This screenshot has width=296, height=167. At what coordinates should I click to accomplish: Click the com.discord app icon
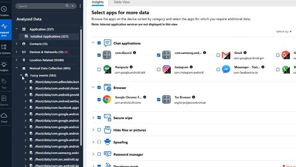[107, 55]
